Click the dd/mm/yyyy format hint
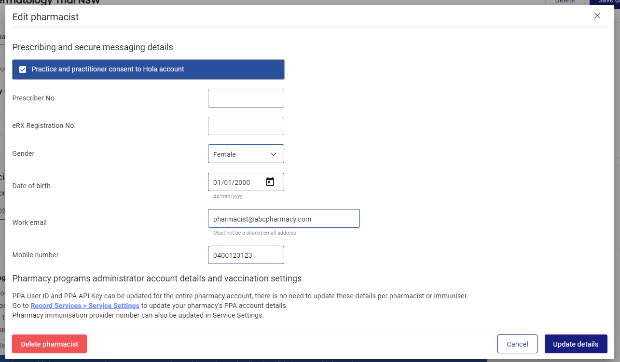620x362 pixels. 228,196
